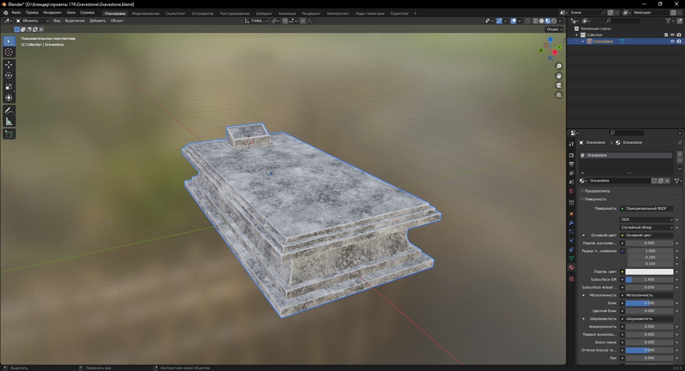The width and height of the screenshot is (685, 371).
Task: Click the properties panel search field
Action: click(x=626, y=133)
